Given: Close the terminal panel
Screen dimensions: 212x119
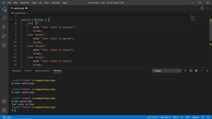Looking at the screenshot, I should pyautogui.click(x=207, y=70).
